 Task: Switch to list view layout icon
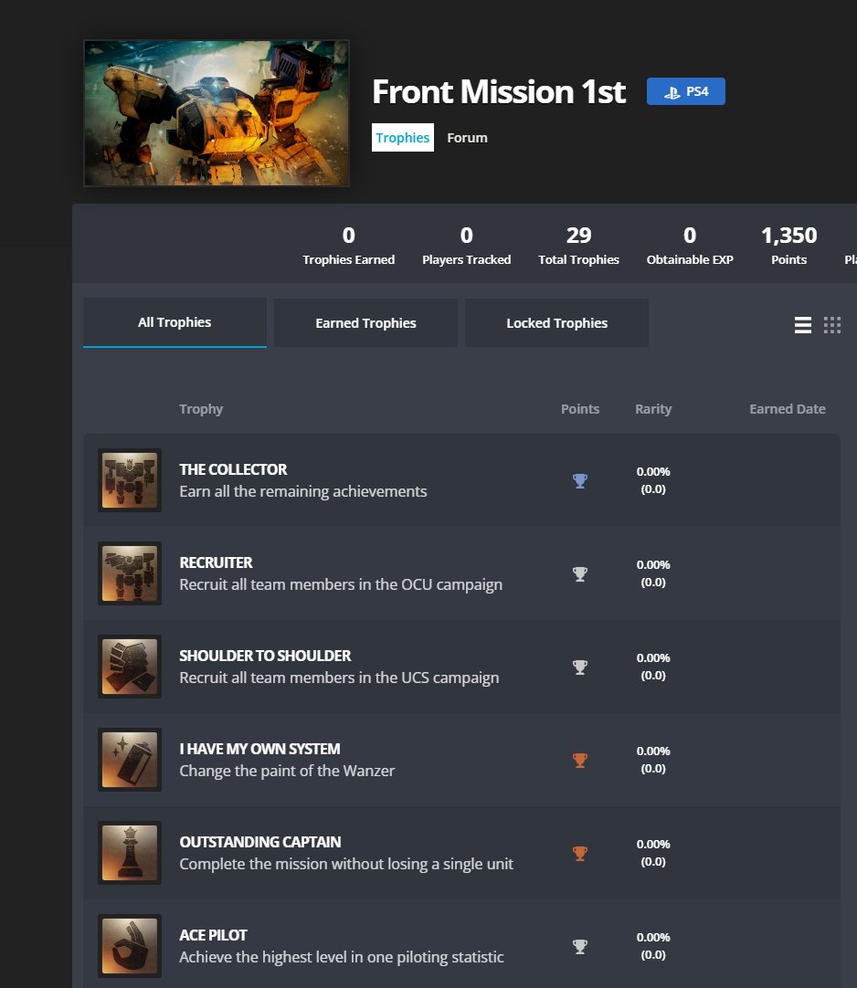click(803, 324)
